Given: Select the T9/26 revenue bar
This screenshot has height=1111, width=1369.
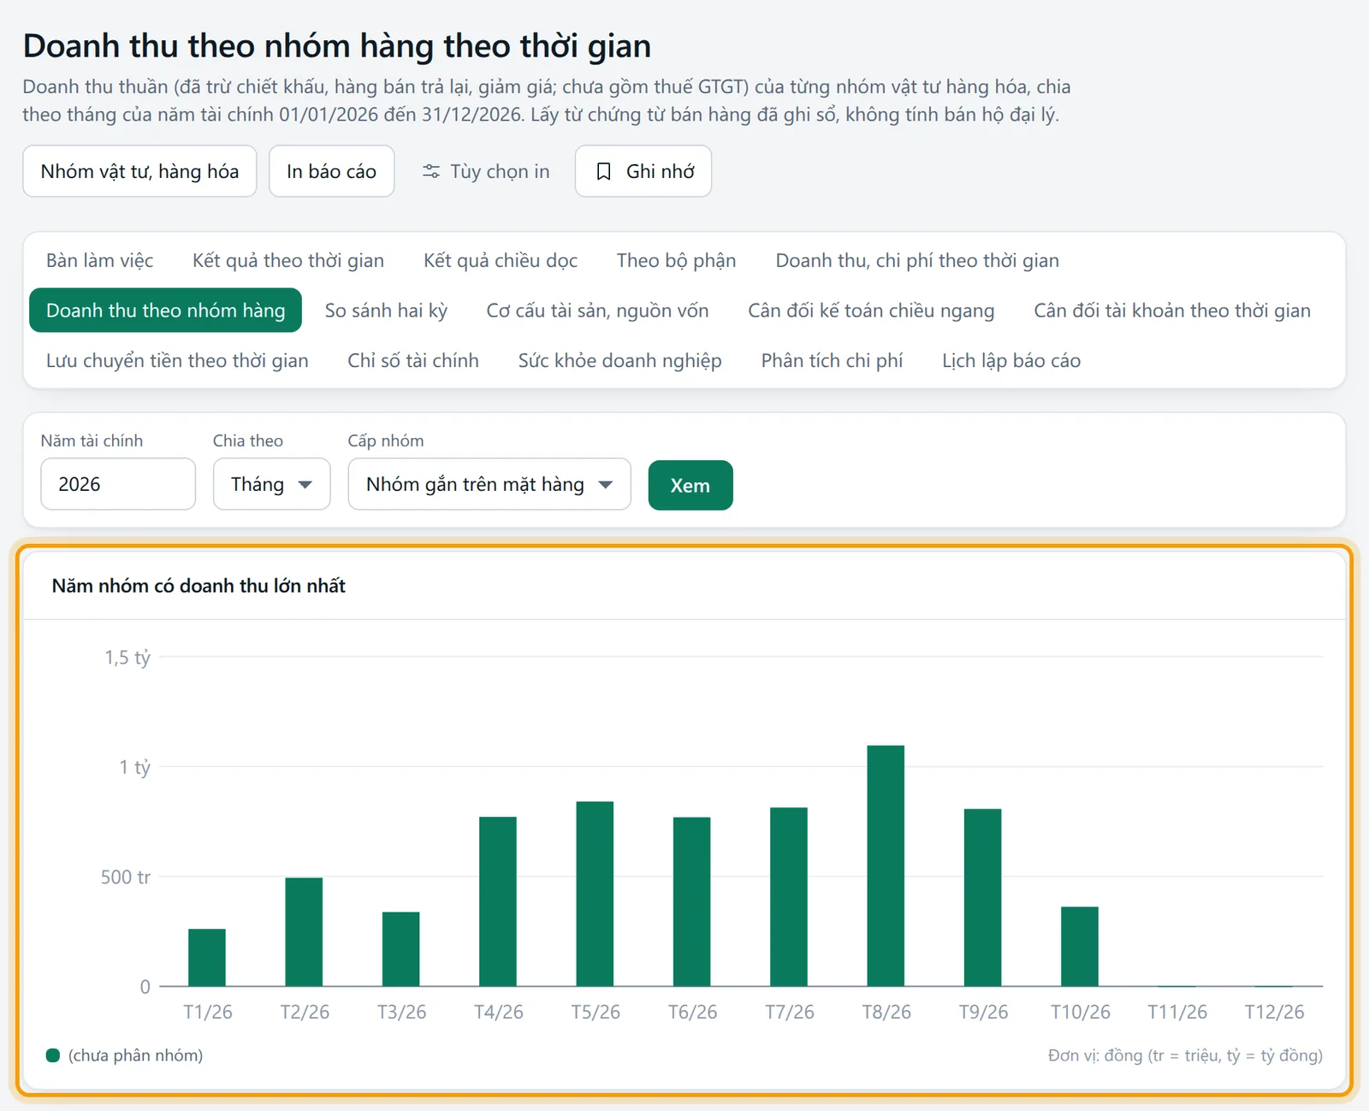Looking at the screenshot, I should point(983,898).
